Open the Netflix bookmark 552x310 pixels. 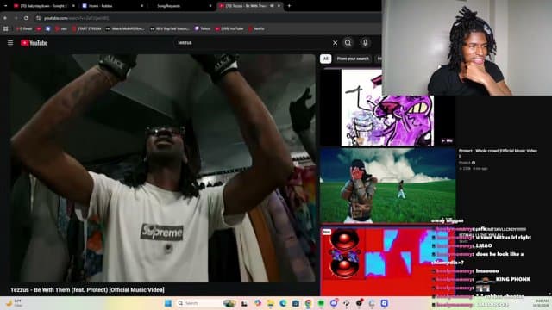(x=256, y=28)
